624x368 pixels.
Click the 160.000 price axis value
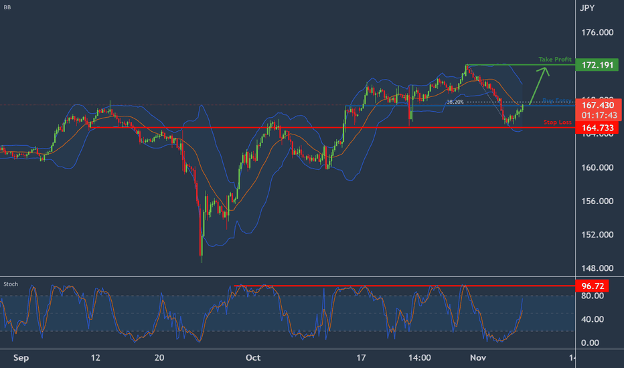coord(597,167)
